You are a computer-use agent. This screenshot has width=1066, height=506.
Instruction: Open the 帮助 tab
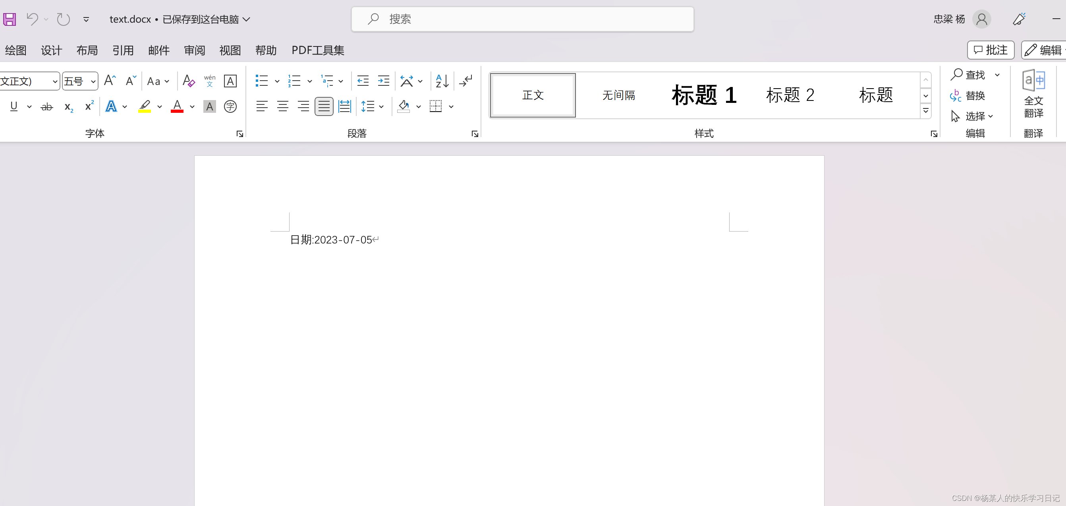pos(266,50)
